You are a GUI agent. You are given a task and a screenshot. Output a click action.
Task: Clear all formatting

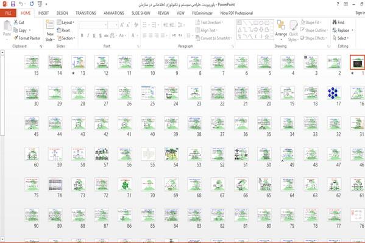pos(136,25)
